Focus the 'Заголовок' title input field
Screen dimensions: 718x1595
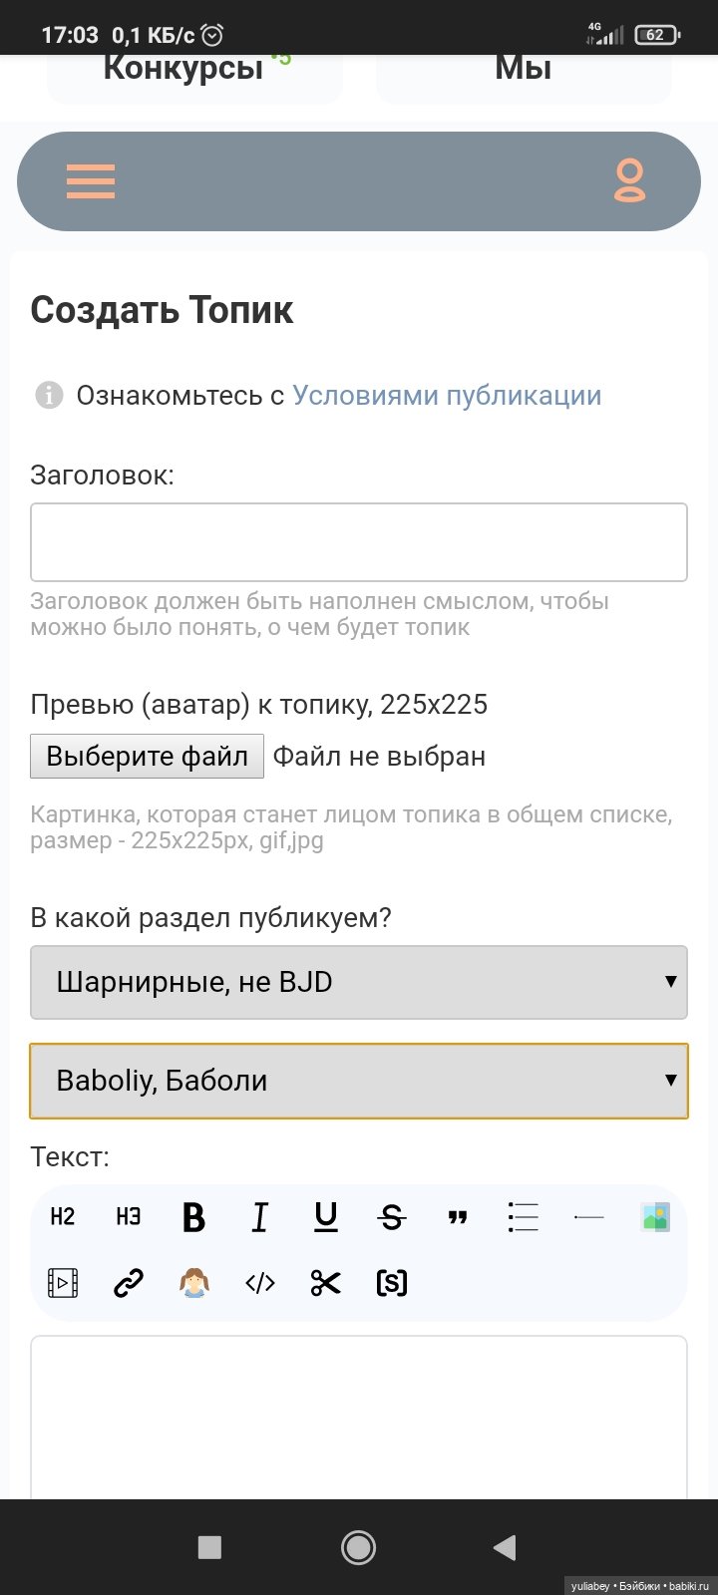point(359,542)
